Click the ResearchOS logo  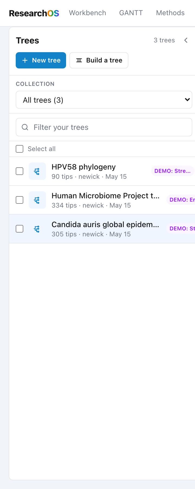[x=34, y=13]
